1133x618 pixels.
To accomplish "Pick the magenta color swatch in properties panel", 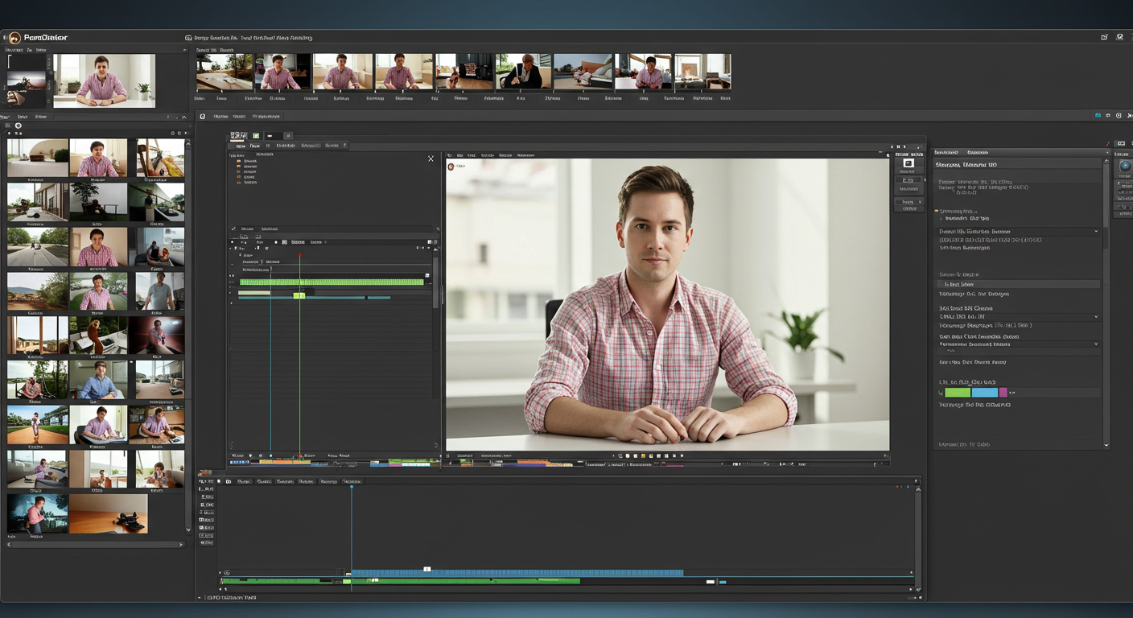I will 1003,393.
